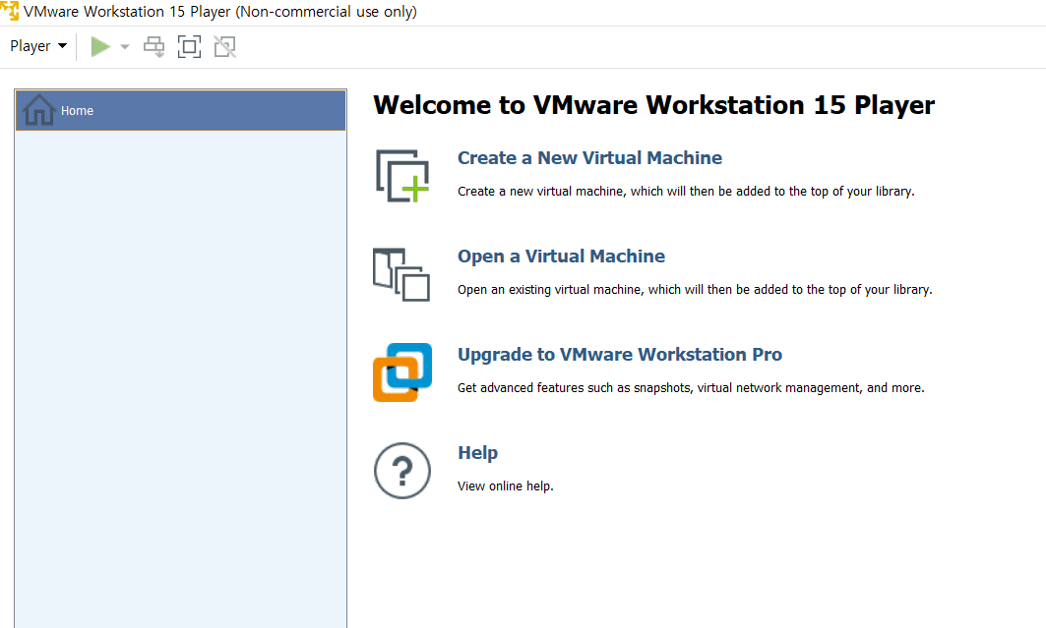Screen dimensions: 1046x628
Task: Click 'View online help.' text
Action: tap(506, 486)
